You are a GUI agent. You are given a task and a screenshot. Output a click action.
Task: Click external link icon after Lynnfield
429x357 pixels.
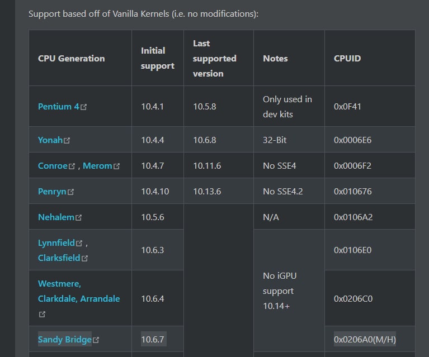click(x=79, y=244)
